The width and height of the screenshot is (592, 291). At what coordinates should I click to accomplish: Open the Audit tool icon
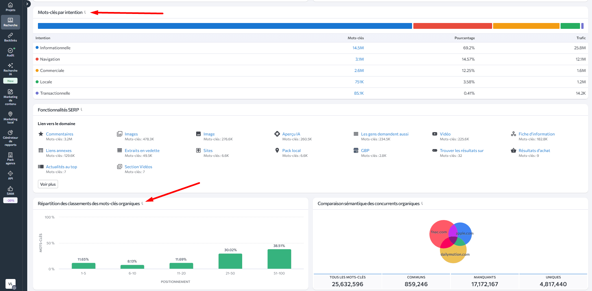(10, 52)
